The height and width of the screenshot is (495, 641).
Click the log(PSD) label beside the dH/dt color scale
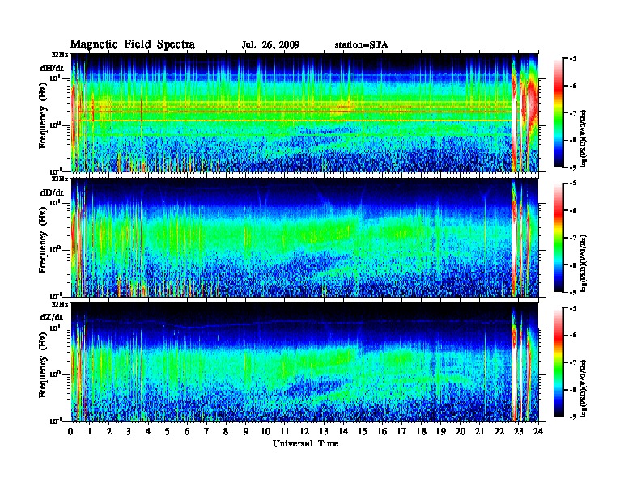point(584,138)
